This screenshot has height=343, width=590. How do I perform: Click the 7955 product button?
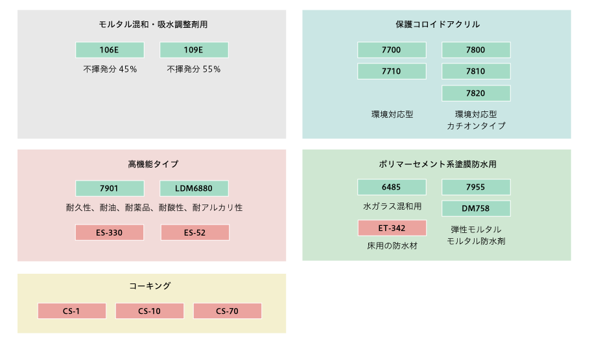[x=476, y=187]
